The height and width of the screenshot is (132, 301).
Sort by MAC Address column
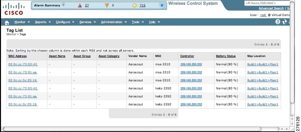tap(17, 56)
